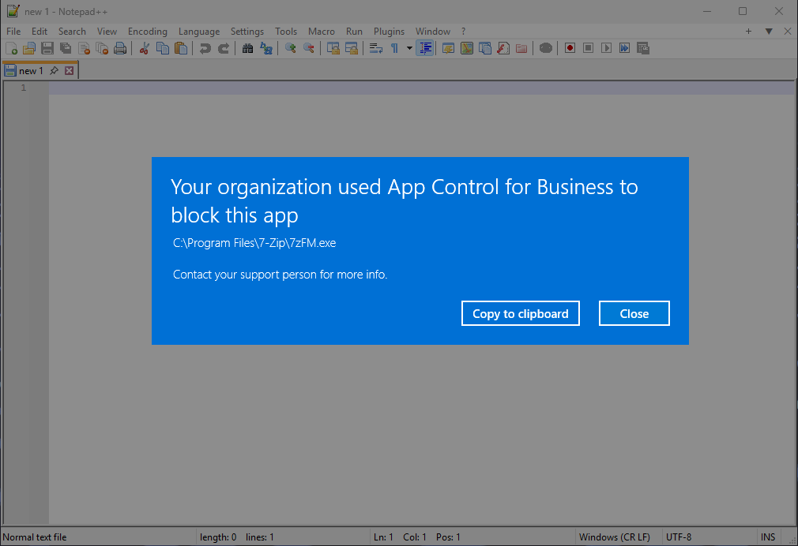Click the Save file toolbar icon
This screenshot has width=798, height=546.
coord(47,48)
